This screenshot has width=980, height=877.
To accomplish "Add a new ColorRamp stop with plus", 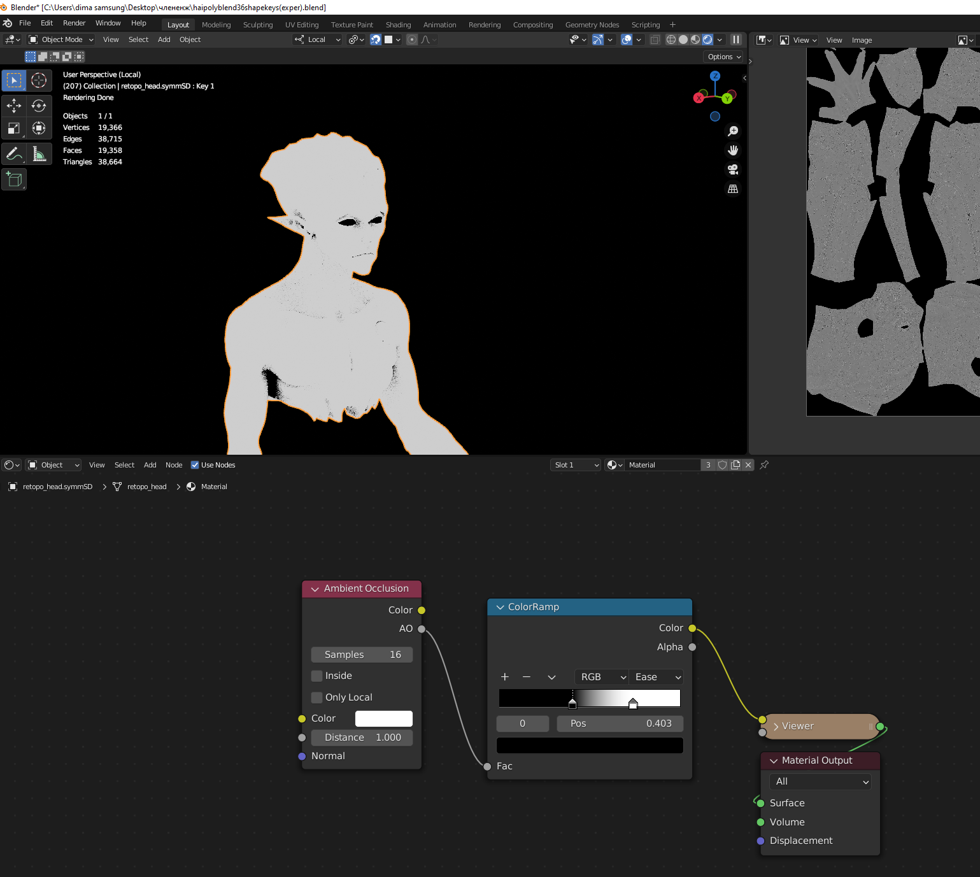I will (x=505, y=677).
